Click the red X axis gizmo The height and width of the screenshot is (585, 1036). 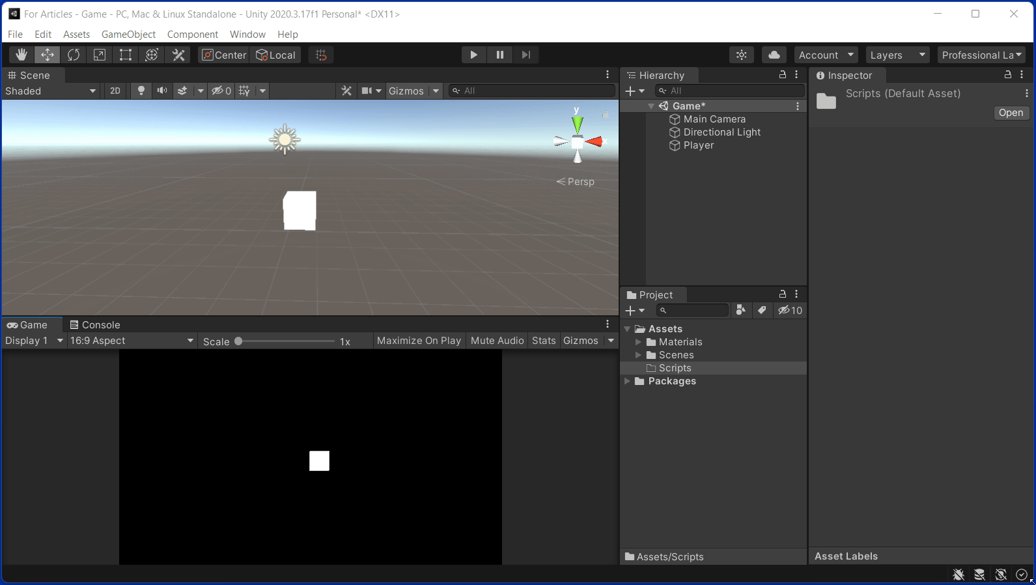[595, 141]
